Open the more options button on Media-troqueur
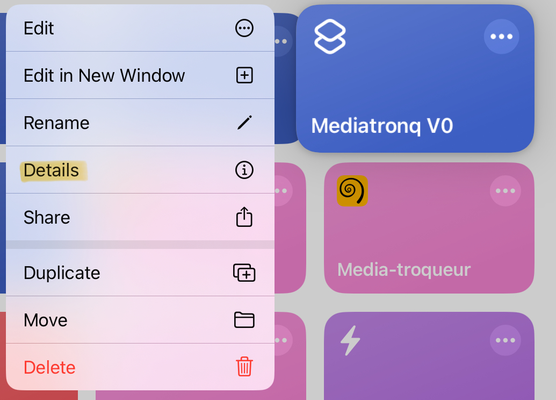Image resolution: width=556 pixels, height=400 pixels. point(506,191)
